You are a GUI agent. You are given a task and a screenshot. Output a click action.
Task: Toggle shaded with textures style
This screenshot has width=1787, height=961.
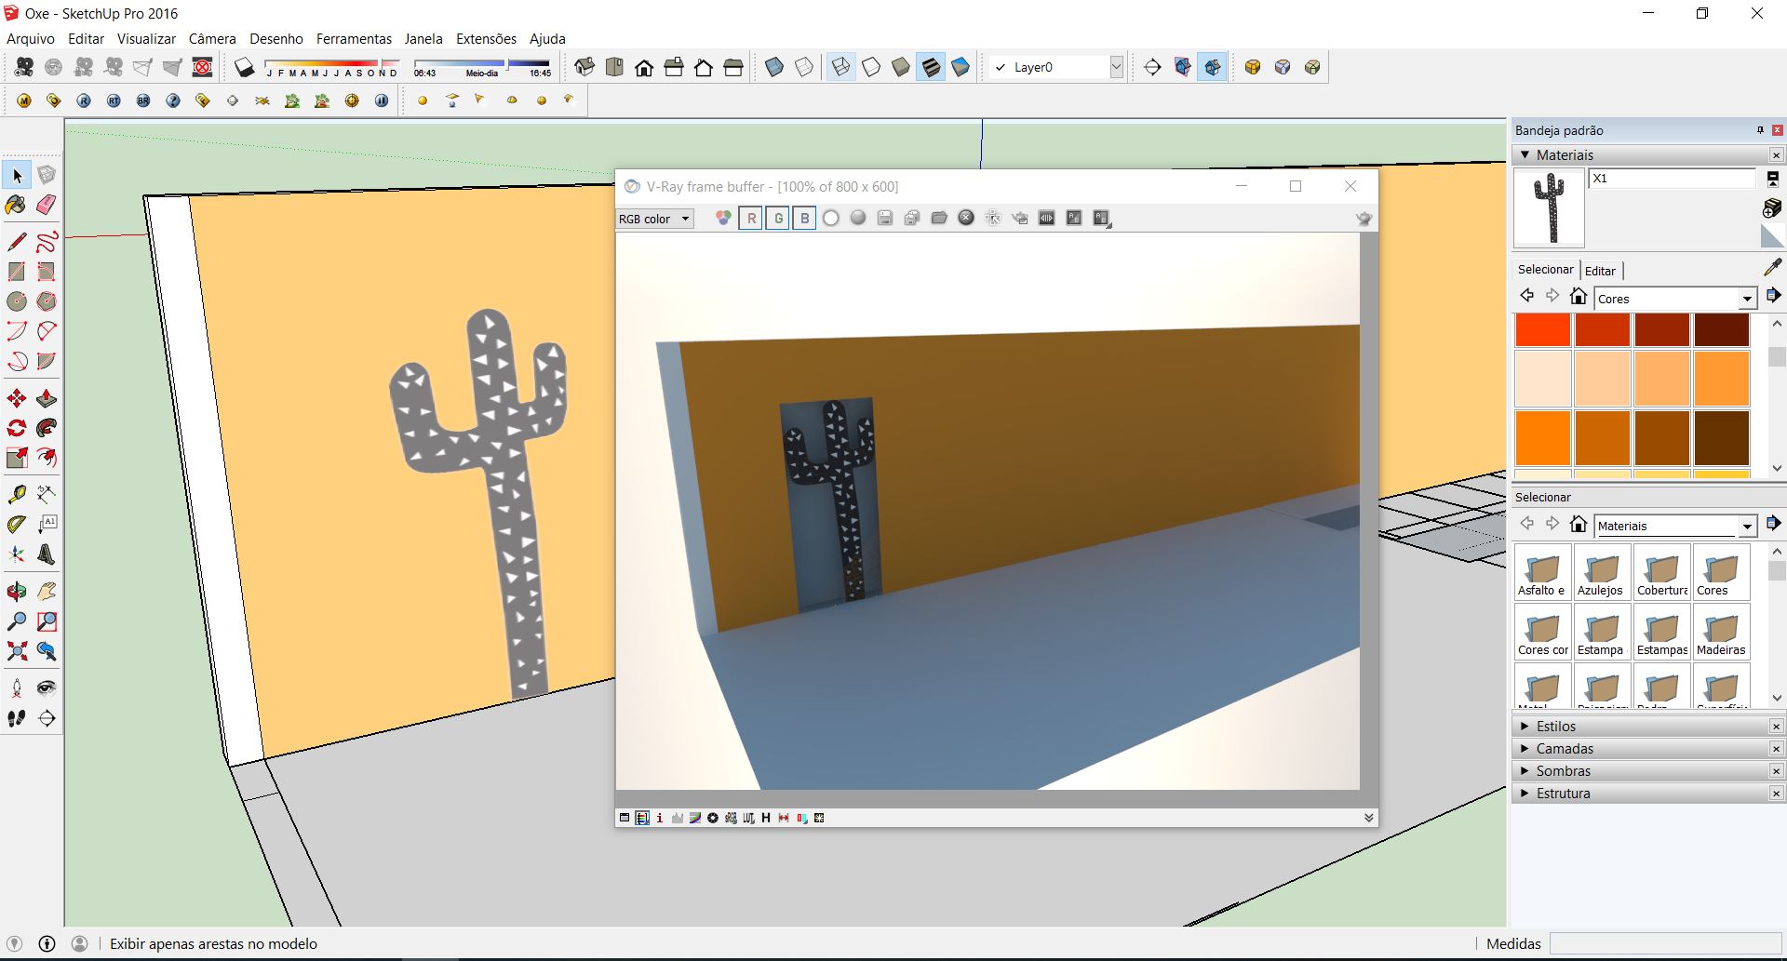click(931, 67)
